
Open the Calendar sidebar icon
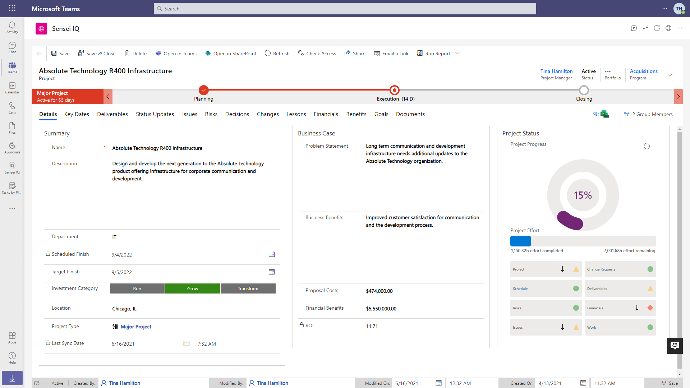click(12, 88)
